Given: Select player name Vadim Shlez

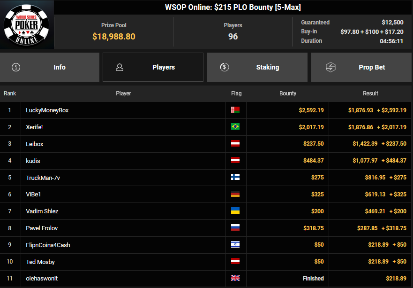Looking at the screenshot, I should [42, 211].
